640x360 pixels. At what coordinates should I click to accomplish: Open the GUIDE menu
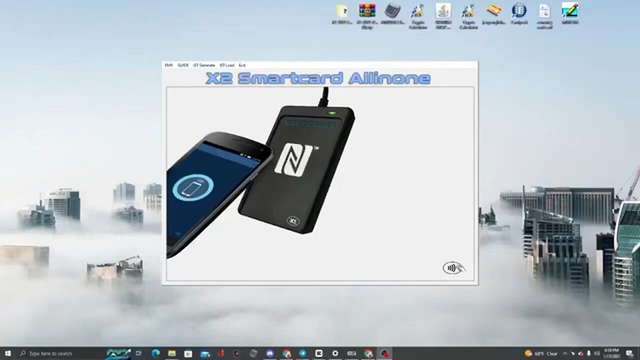[183, 65]
